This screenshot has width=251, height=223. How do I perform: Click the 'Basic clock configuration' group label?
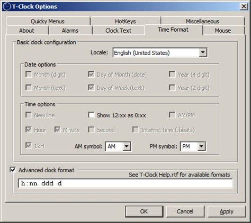pyautogui.click(x=46, y=42)
